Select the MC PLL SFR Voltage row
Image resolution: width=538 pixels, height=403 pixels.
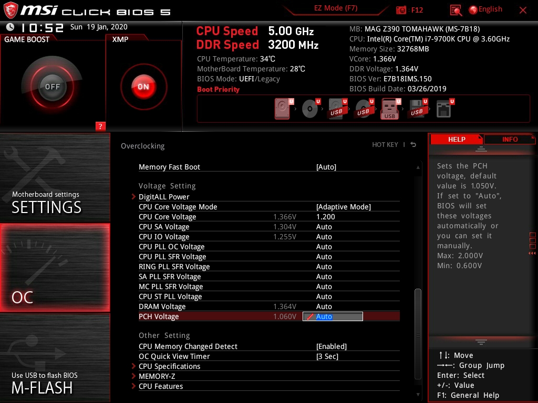269,286
